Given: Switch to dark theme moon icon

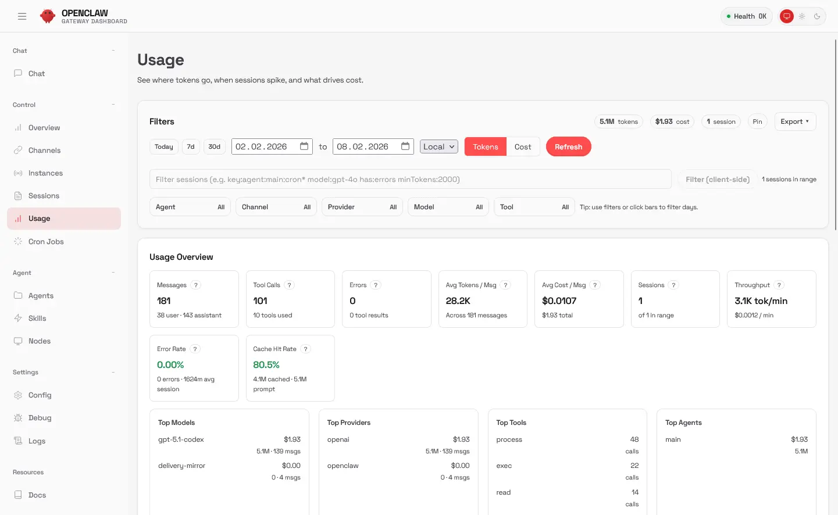Looking at the screenshot, I should 817,16.
